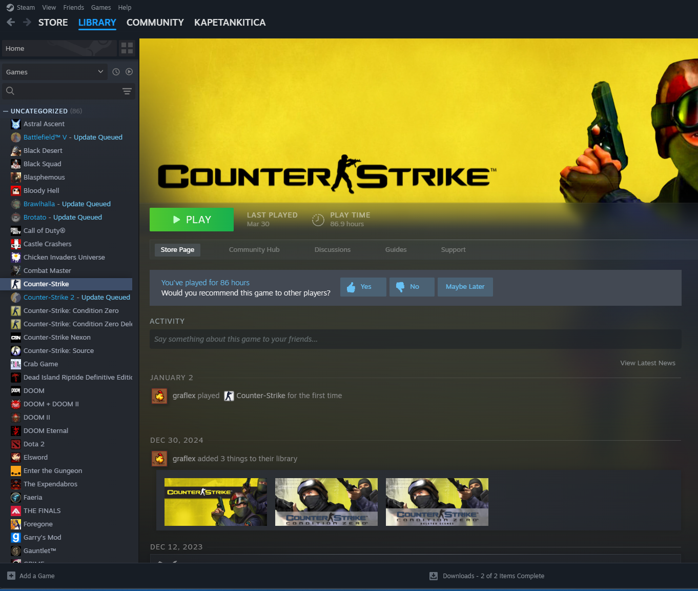Open the Steam menu

click(26, 7)
